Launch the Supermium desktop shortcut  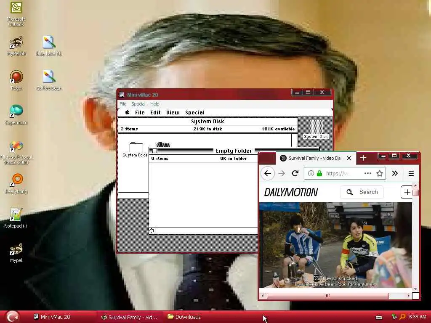pyautogui.click(x=16, y=115)
